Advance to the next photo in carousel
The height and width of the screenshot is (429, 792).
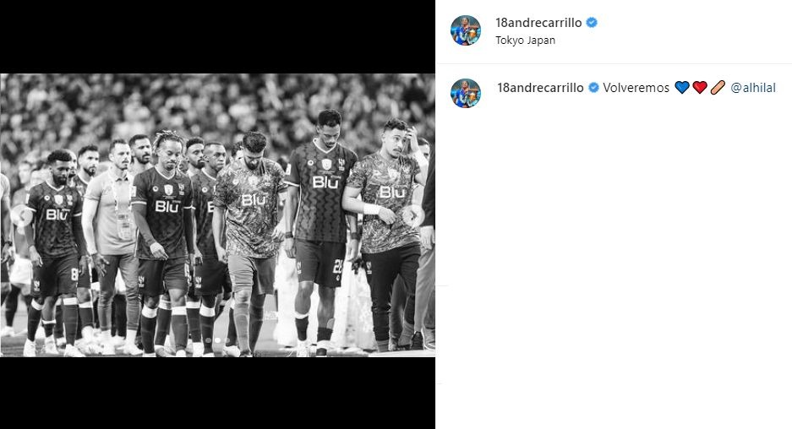(413, 215)
